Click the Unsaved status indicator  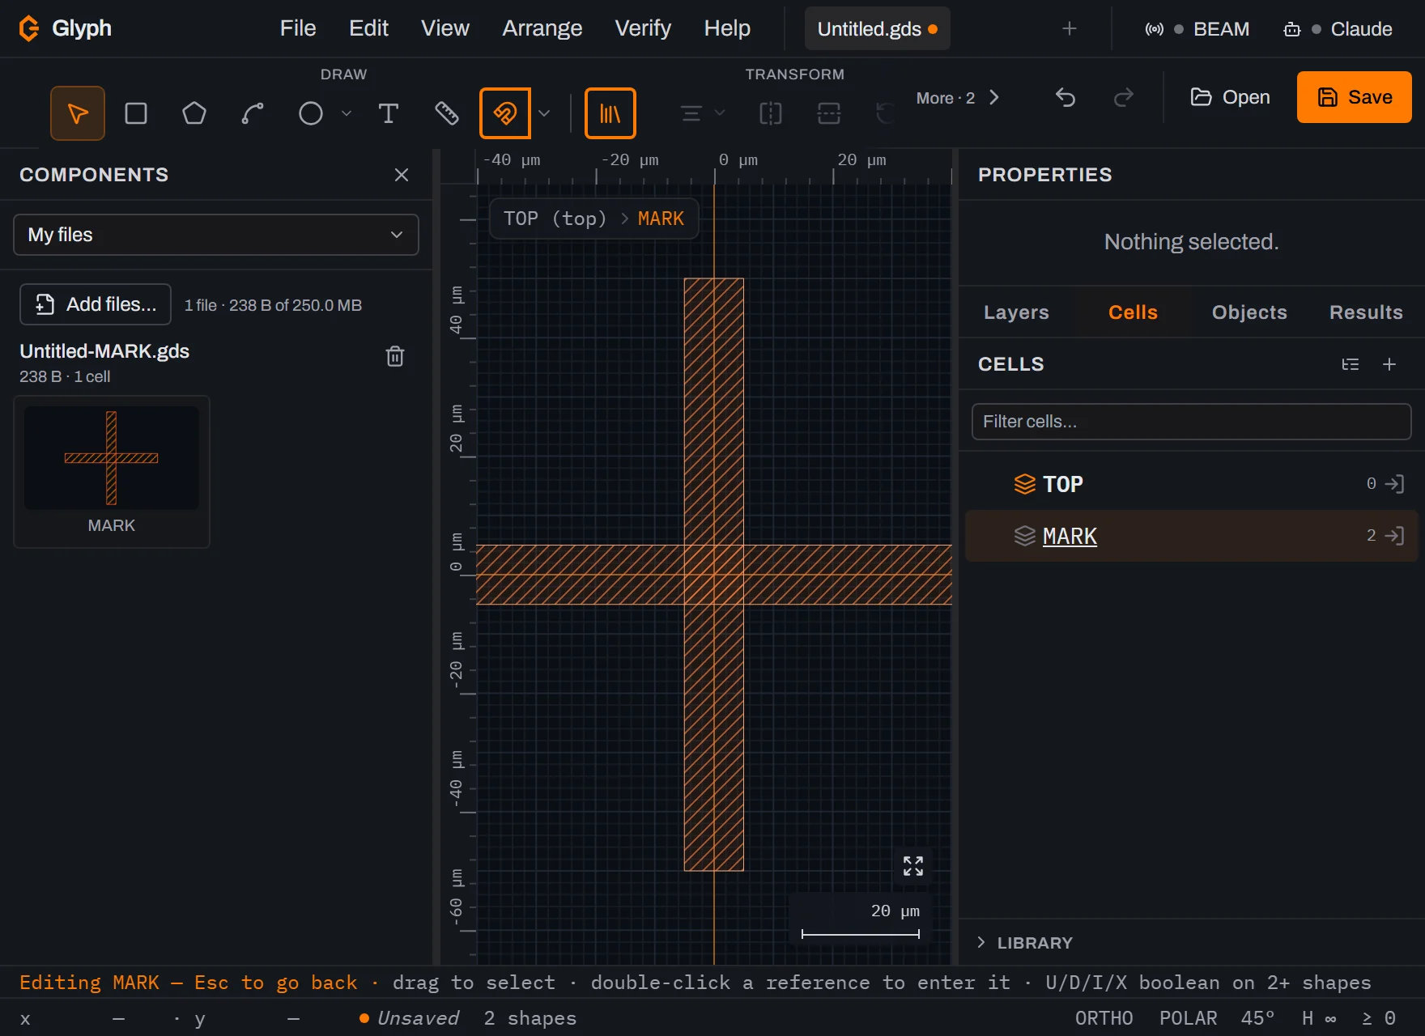click(409, 1018)
